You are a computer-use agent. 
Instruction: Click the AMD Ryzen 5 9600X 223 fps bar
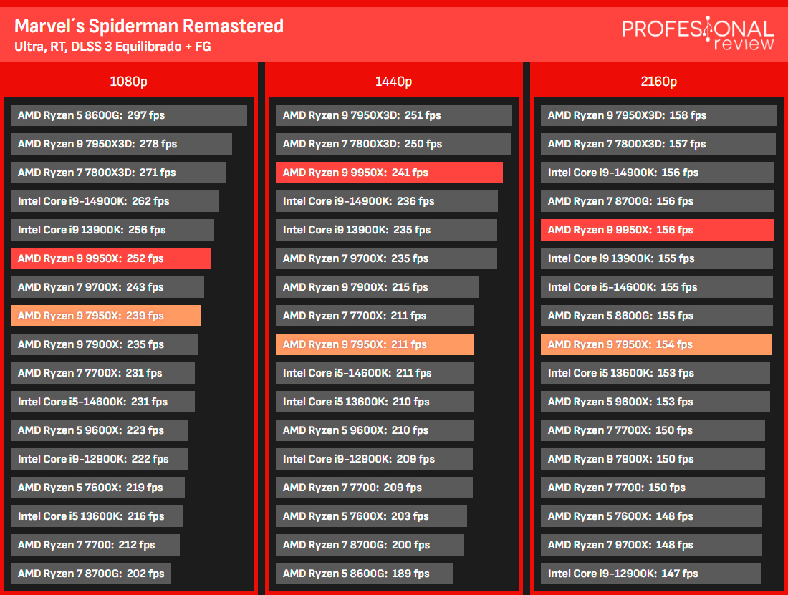100,430
